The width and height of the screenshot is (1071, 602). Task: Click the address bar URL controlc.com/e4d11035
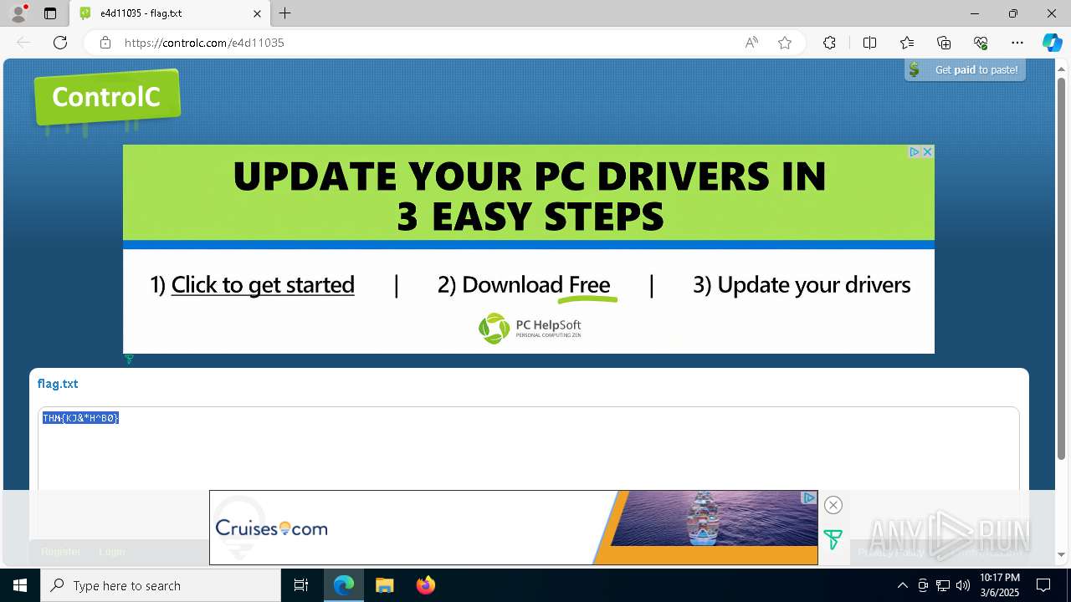[x=204, y=43]
